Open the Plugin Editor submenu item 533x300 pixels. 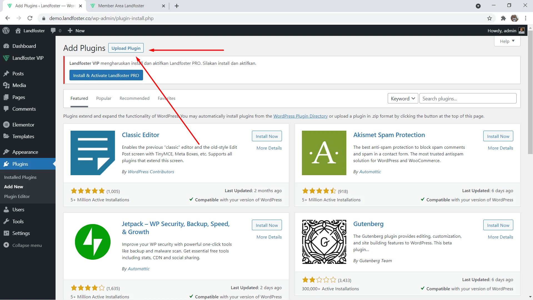click(x=17, y=197)
